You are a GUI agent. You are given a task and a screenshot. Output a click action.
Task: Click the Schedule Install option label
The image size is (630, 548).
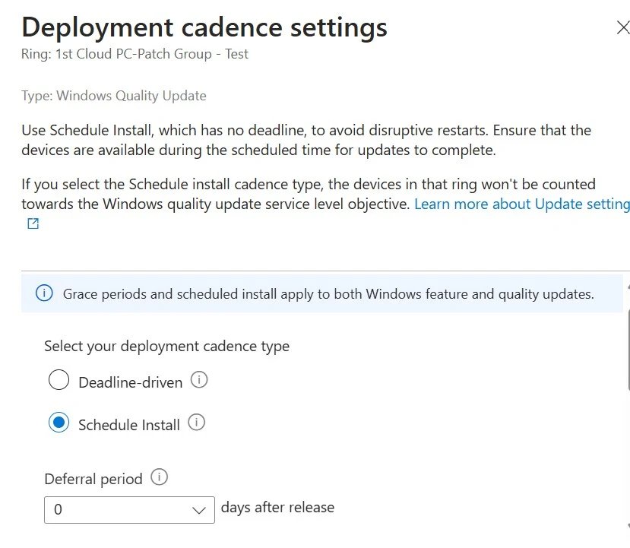tap(129, 425)
